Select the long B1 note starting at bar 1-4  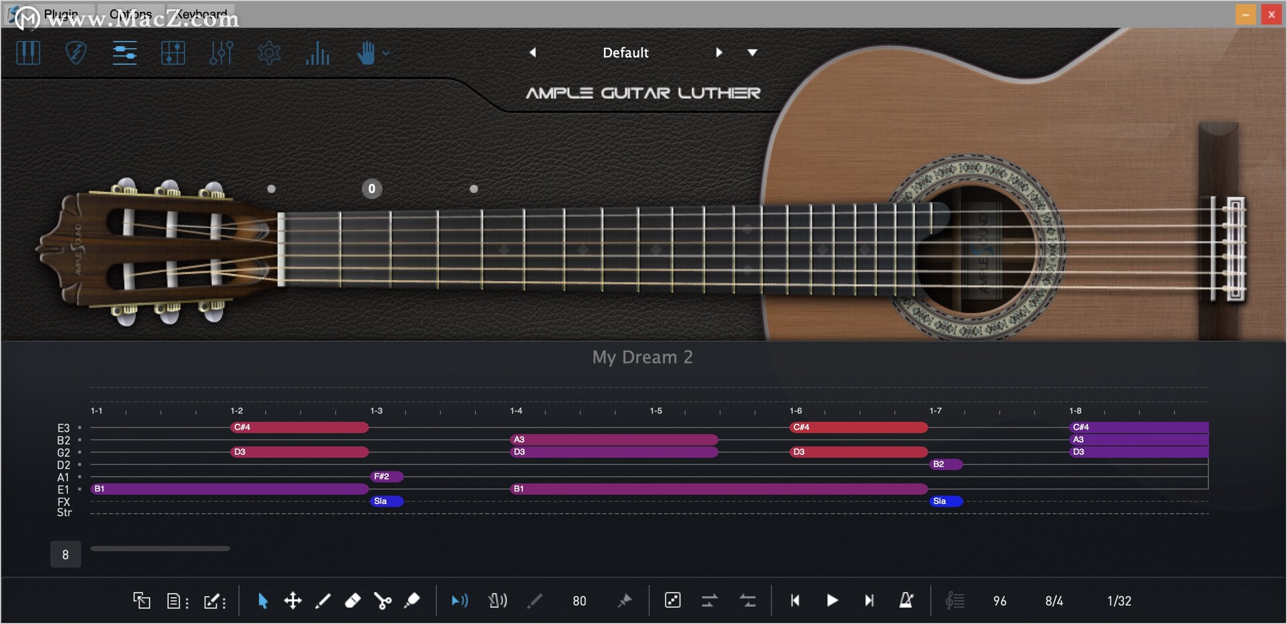coord(719,489)
